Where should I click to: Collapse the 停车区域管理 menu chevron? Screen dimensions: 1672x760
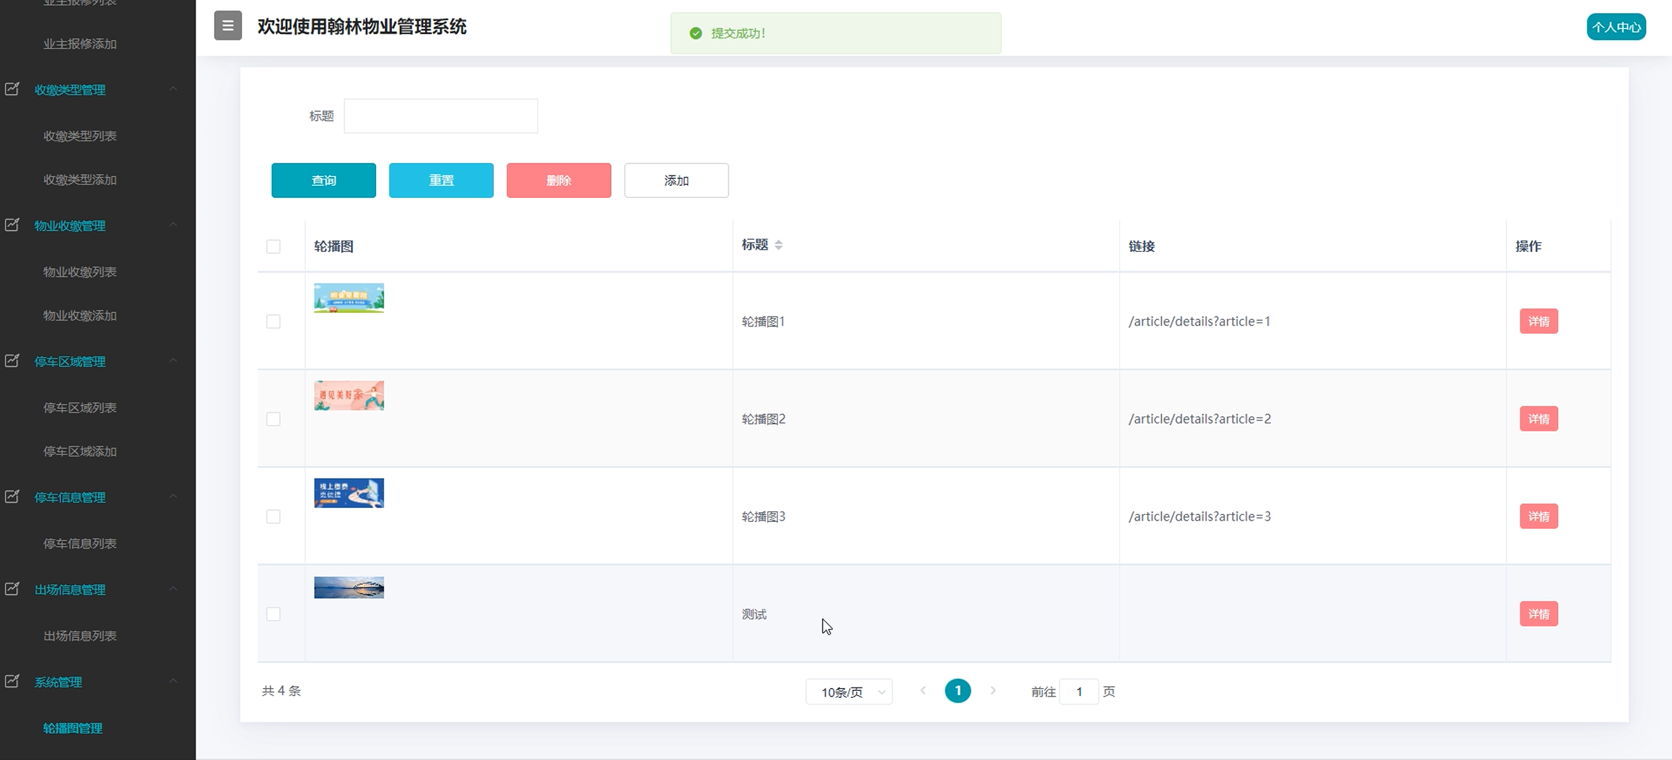[173, 361]
